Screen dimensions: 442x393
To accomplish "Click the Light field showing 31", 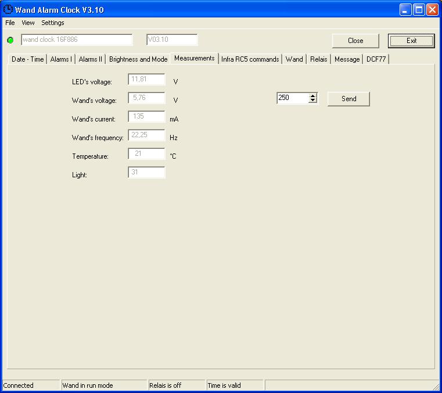I will (146, 173).
